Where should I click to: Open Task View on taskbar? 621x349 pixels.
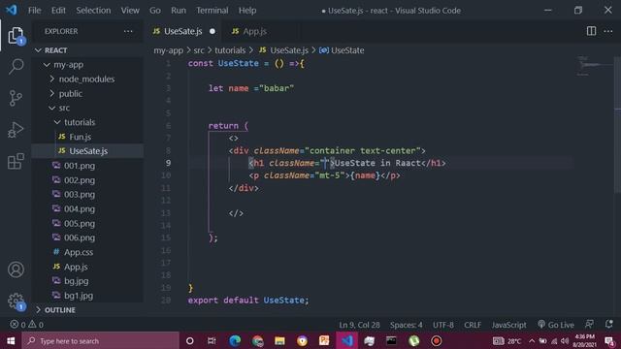click(x=212, y=340)
